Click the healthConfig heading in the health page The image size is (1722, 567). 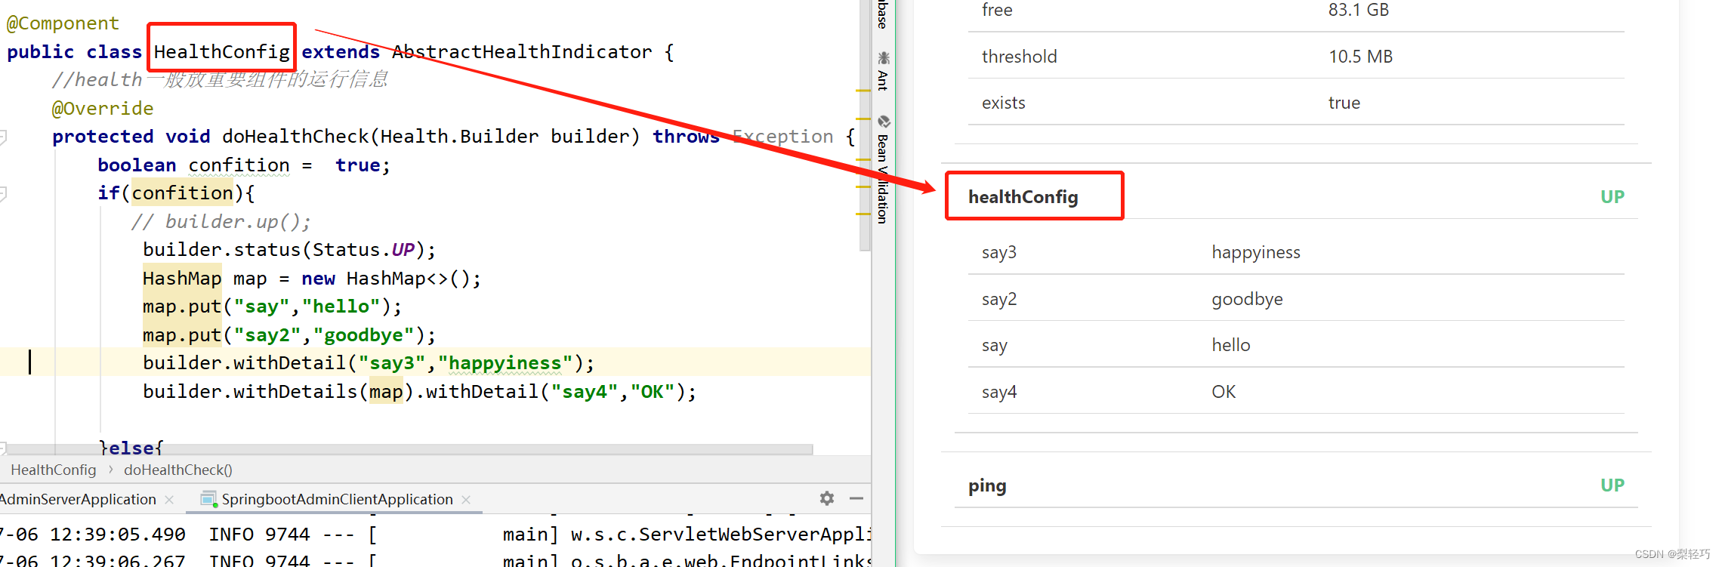[x=1023, y=197]
